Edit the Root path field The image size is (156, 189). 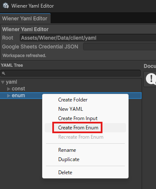pyautogui.click(x=88, y=38)
